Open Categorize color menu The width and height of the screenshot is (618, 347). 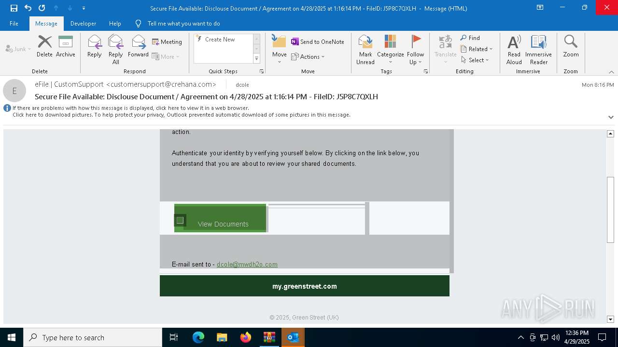(390, 49)
